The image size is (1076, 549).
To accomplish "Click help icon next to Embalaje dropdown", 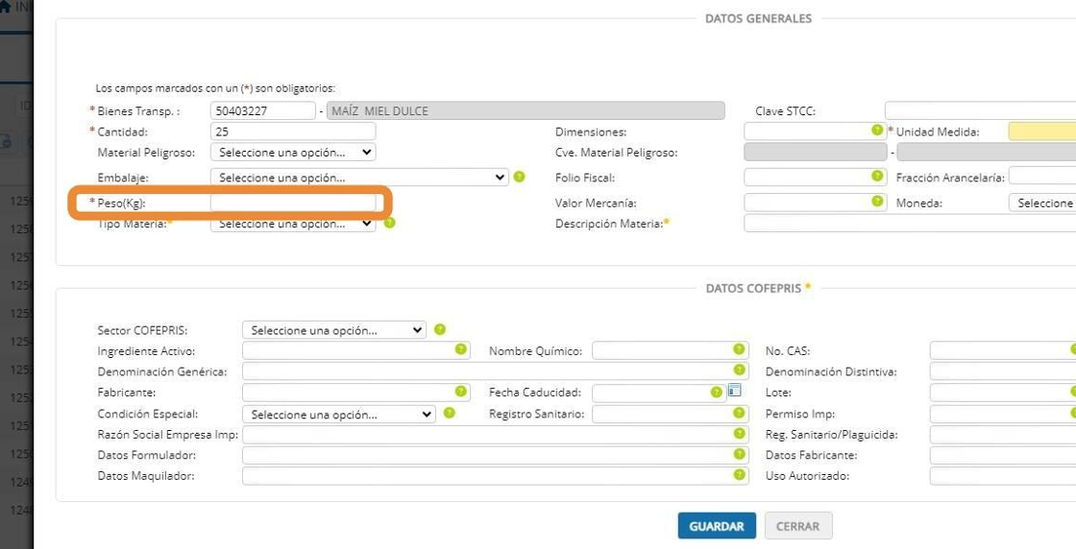I will (x=519, y=177).
